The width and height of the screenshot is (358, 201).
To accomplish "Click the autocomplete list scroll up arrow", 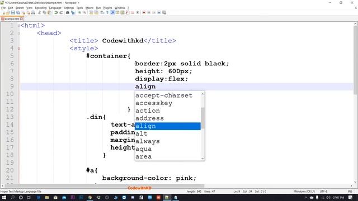I will 202,94.
